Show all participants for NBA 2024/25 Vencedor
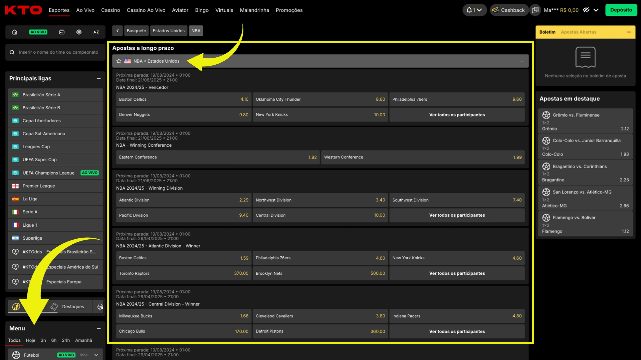The height and width of the screenshot is (360, 641). (457, 115)
